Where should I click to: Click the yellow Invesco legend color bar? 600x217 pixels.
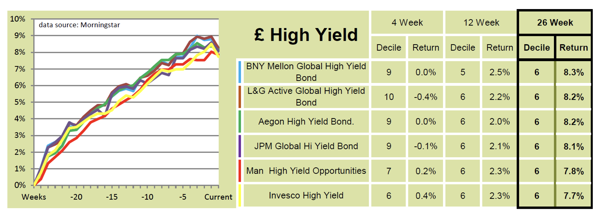click(x=240, y=195)
